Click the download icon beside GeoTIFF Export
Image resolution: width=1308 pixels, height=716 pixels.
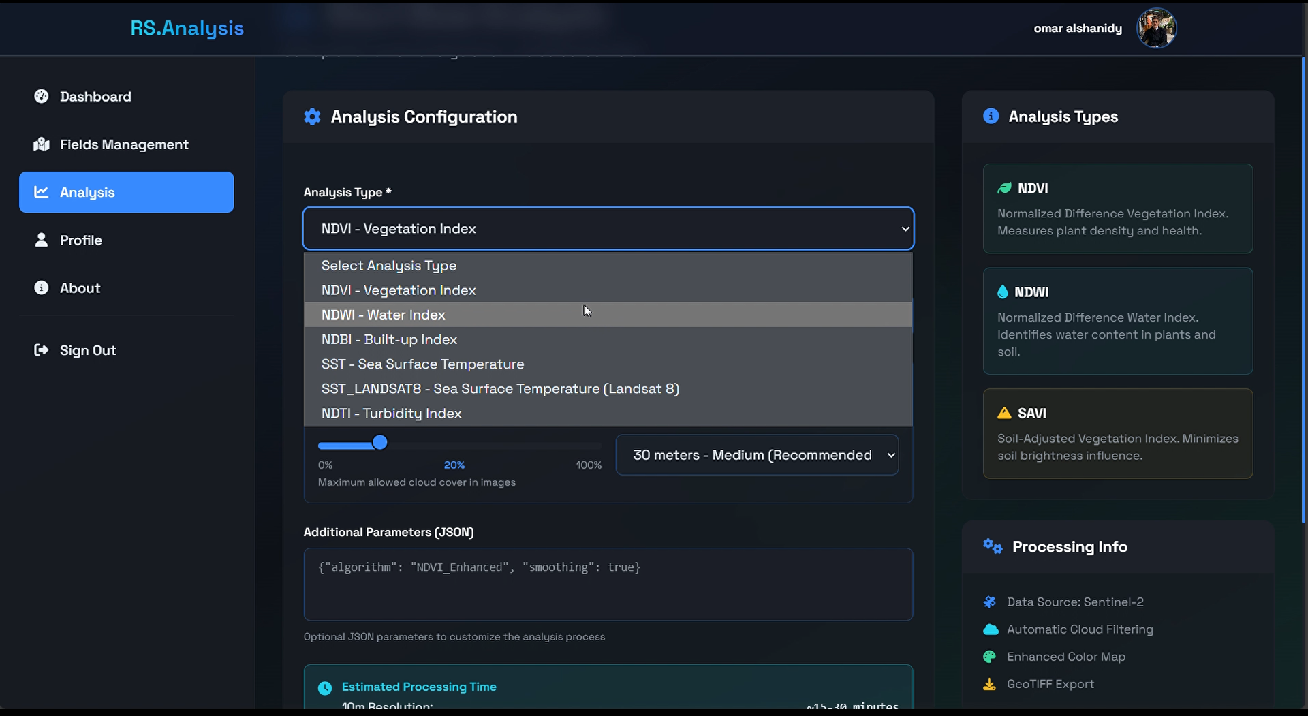click(x=990, y=684)
